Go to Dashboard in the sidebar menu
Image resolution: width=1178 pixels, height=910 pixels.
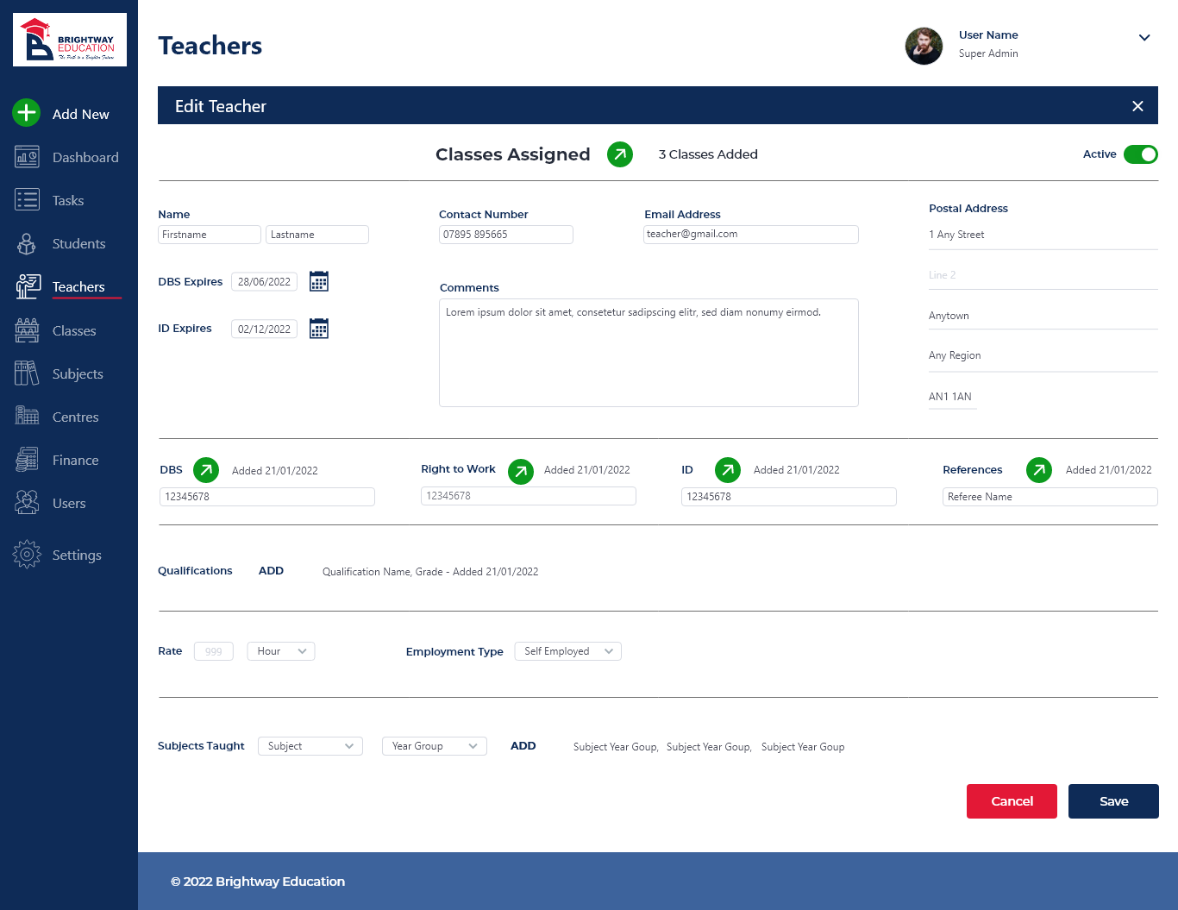pos(85,157)
